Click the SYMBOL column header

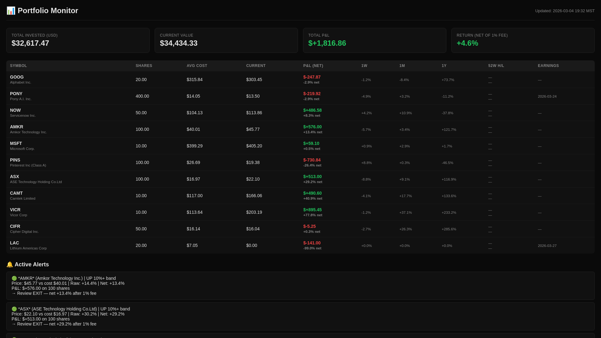(x=18, y=66)
